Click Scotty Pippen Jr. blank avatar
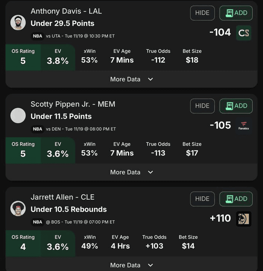 point(18,116)
